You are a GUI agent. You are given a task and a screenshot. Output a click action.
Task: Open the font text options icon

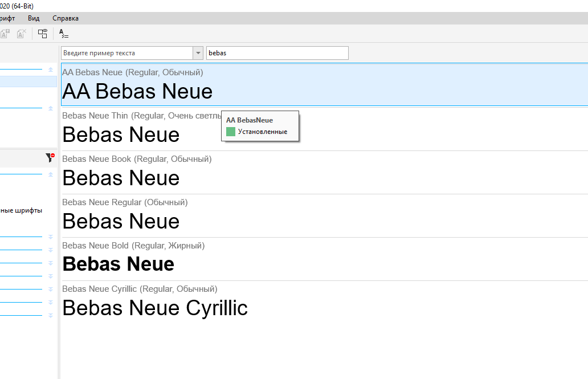pyautogui.click(x=64, y=34)
